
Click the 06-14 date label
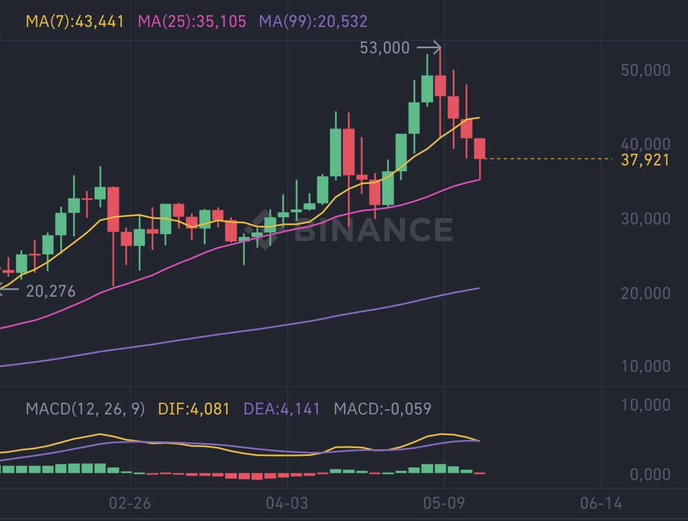[601, 503]
